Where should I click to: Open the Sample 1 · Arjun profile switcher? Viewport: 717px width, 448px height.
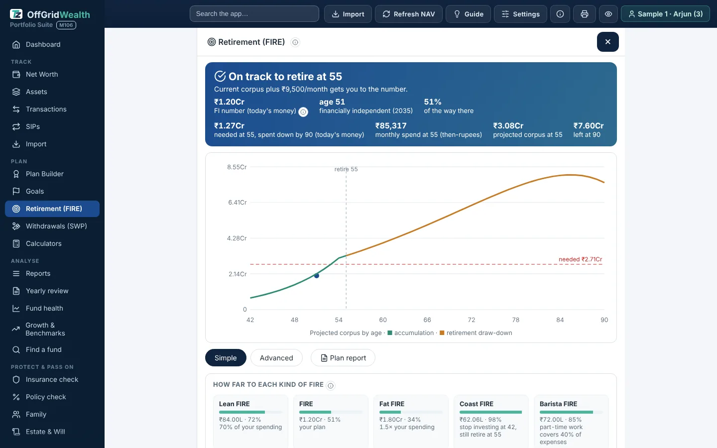click(x=665, y=14)
